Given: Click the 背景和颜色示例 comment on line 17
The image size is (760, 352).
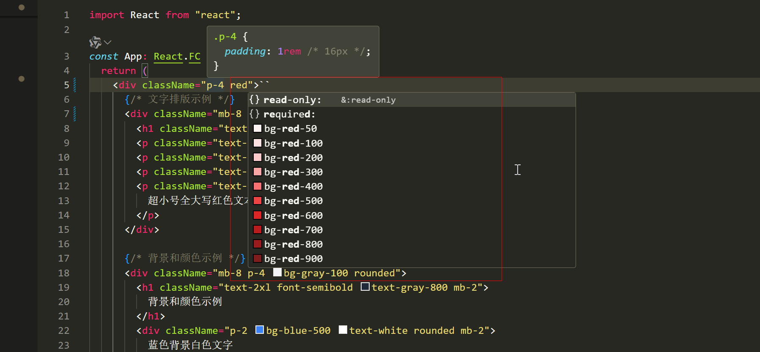Looking at the screenshot, I should (185, 258).
